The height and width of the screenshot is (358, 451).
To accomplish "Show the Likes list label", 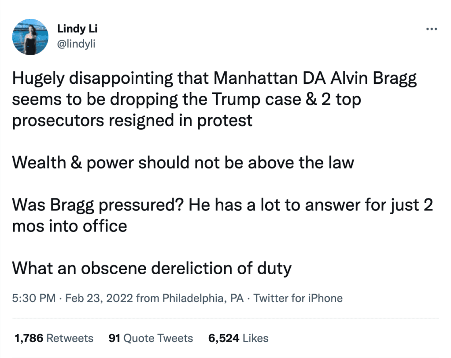I will click(x=255, y=338).
